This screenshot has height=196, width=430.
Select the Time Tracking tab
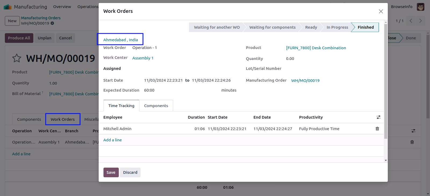121,106
